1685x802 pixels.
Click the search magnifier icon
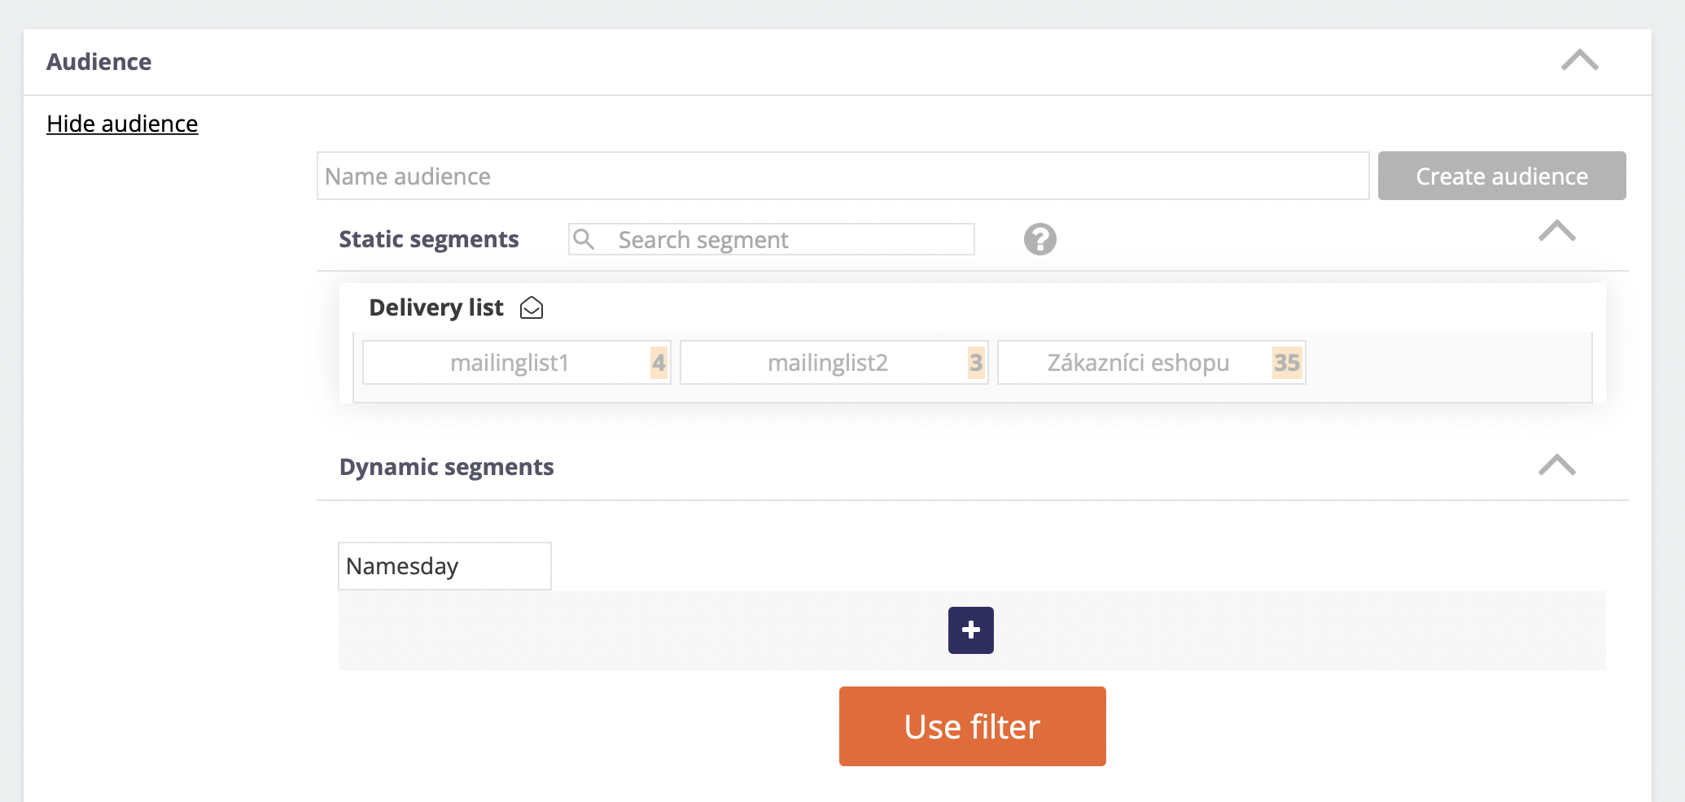[584, 239]
